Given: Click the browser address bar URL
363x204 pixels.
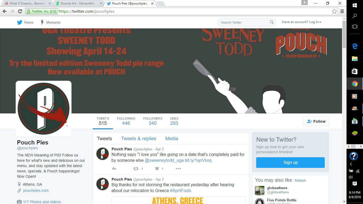Looking at the screenshot, I should pyautogui.click(x=86, y=11).
